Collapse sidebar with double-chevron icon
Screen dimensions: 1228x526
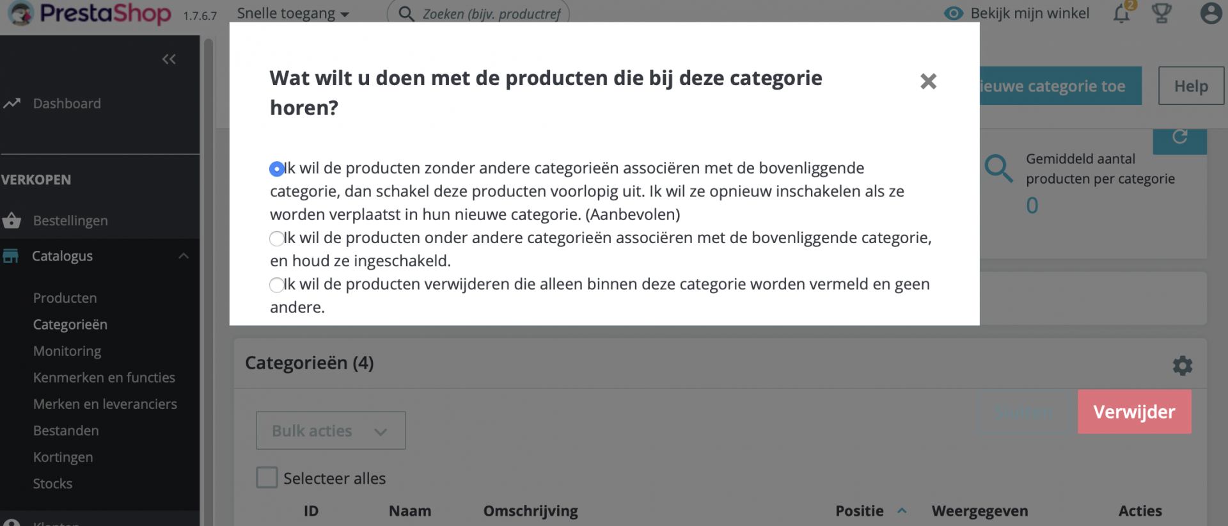coord(169,60)
